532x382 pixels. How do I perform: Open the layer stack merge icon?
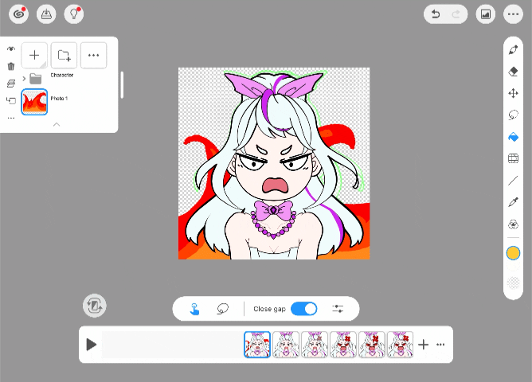tap(11, 84)
